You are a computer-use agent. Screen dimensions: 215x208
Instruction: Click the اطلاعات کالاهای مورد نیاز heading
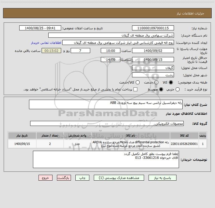[187, 114]
